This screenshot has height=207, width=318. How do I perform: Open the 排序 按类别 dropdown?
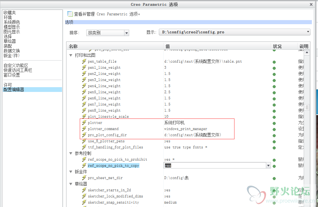[x=126, y=33]
